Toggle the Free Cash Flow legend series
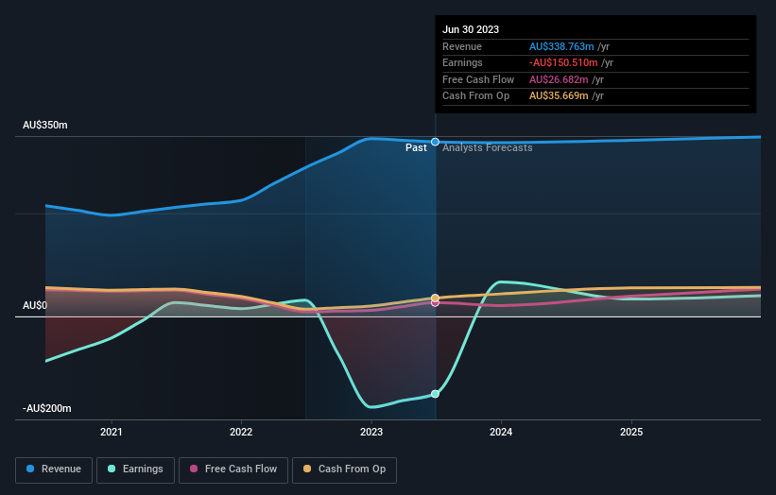The image size is (776, 495). pyautogui.click(x=233, y=469)
